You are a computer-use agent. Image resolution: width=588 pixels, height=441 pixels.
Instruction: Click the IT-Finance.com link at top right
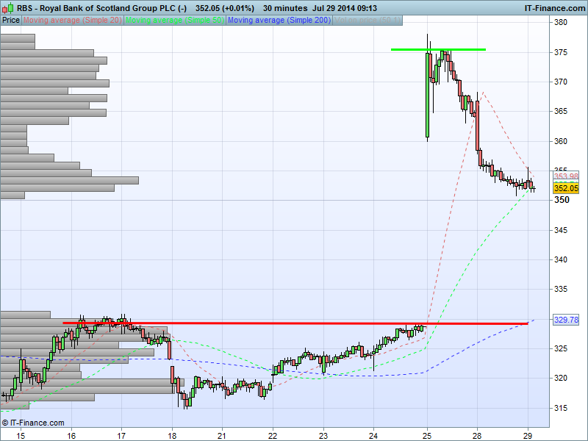pos(553,8)
